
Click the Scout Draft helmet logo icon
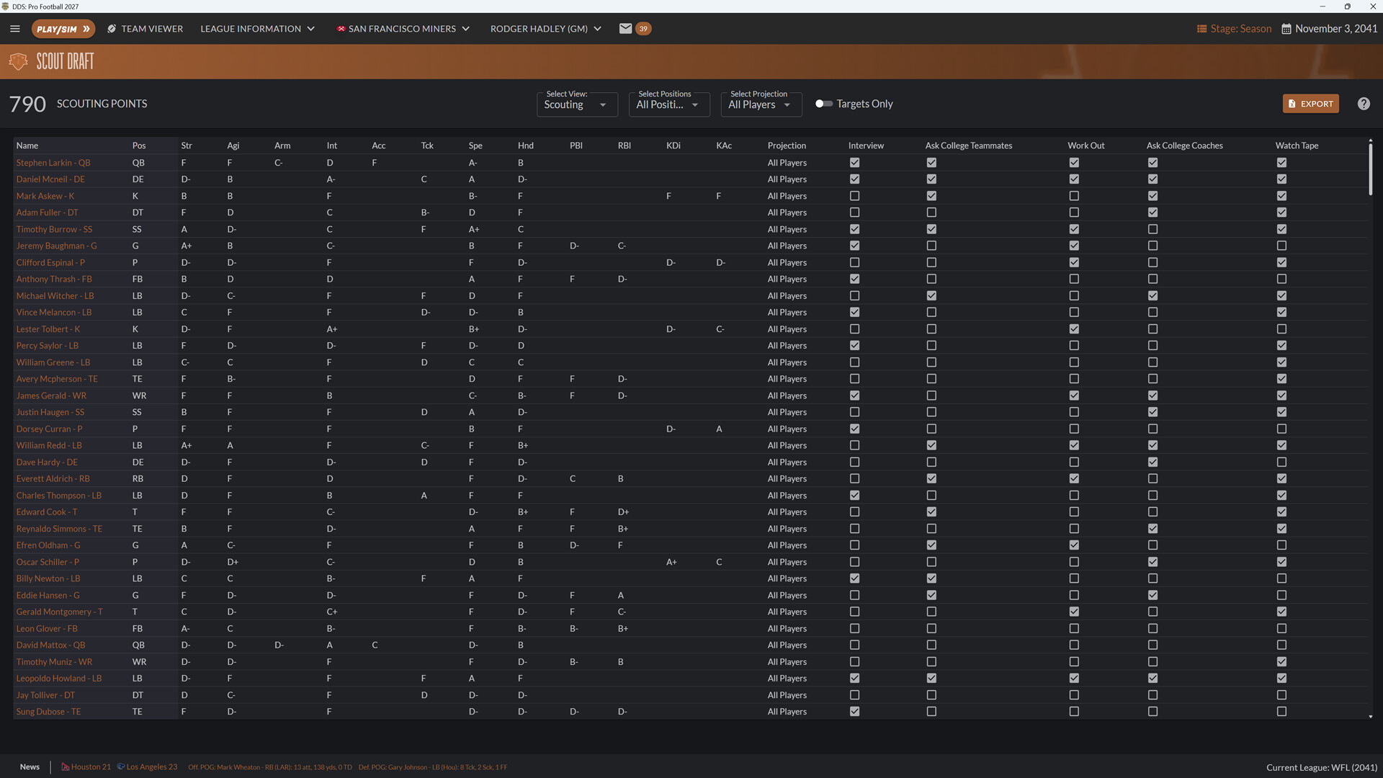tap(19, 61)
